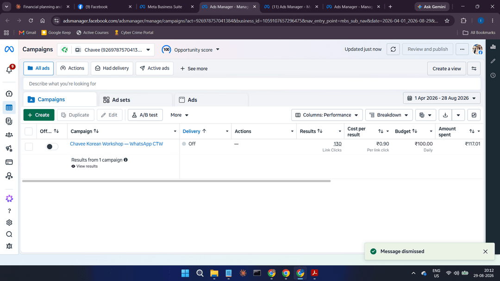The image size is (500, 281).
Task: Refresh the campaign data
Action: pyautogui.click(x=393, y=49)
